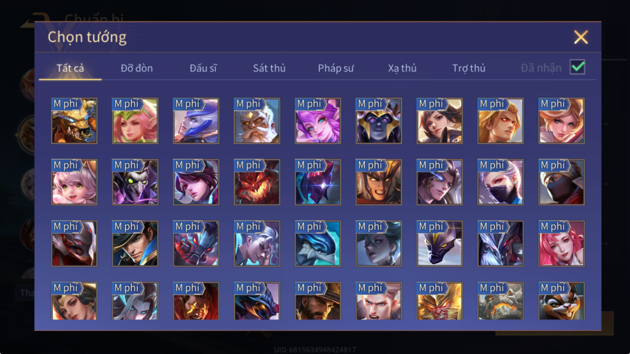Show the Pháp sư hero category
Viewport: 630px width, 354px height.
[x=336, y=68]
